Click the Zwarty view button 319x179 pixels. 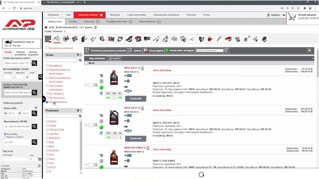pos(135,50)
